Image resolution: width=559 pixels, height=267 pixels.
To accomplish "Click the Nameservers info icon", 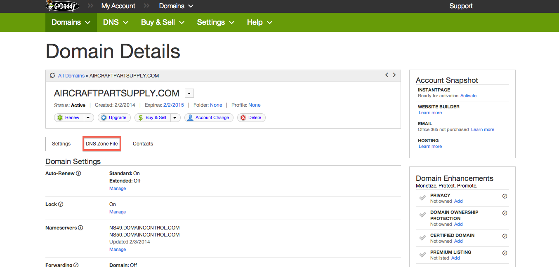I will 80,228.
